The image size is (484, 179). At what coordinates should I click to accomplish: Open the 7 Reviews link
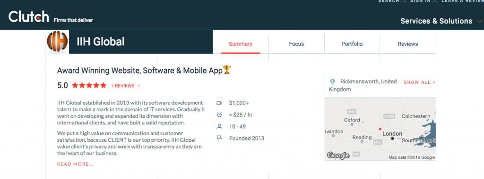(x=123, y=86)
